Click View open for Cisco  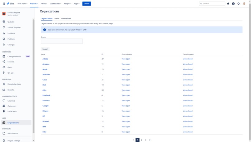tap(126, 80)
